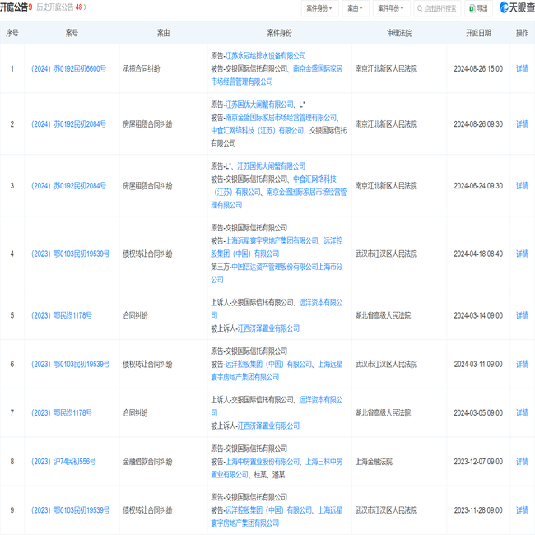This screenshot has height=535, width=535.
Task: Select 南京江北新区人民法院 in row 1
Action: [386, 69]
